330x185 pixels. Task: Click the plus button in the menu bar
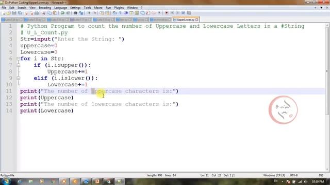(315, 8)
